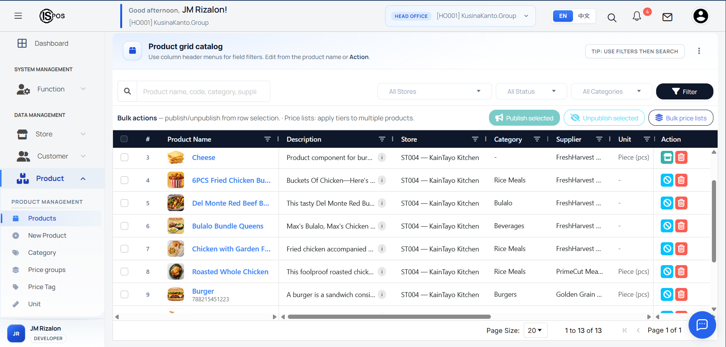Expand the Function menu
The height and width of the screenshot is (347, 726).
point(52,89)
